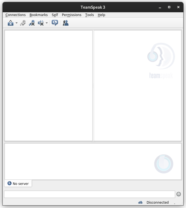Open the Help menu
This screenshot has height=208, width=186.
click(101, 15)
